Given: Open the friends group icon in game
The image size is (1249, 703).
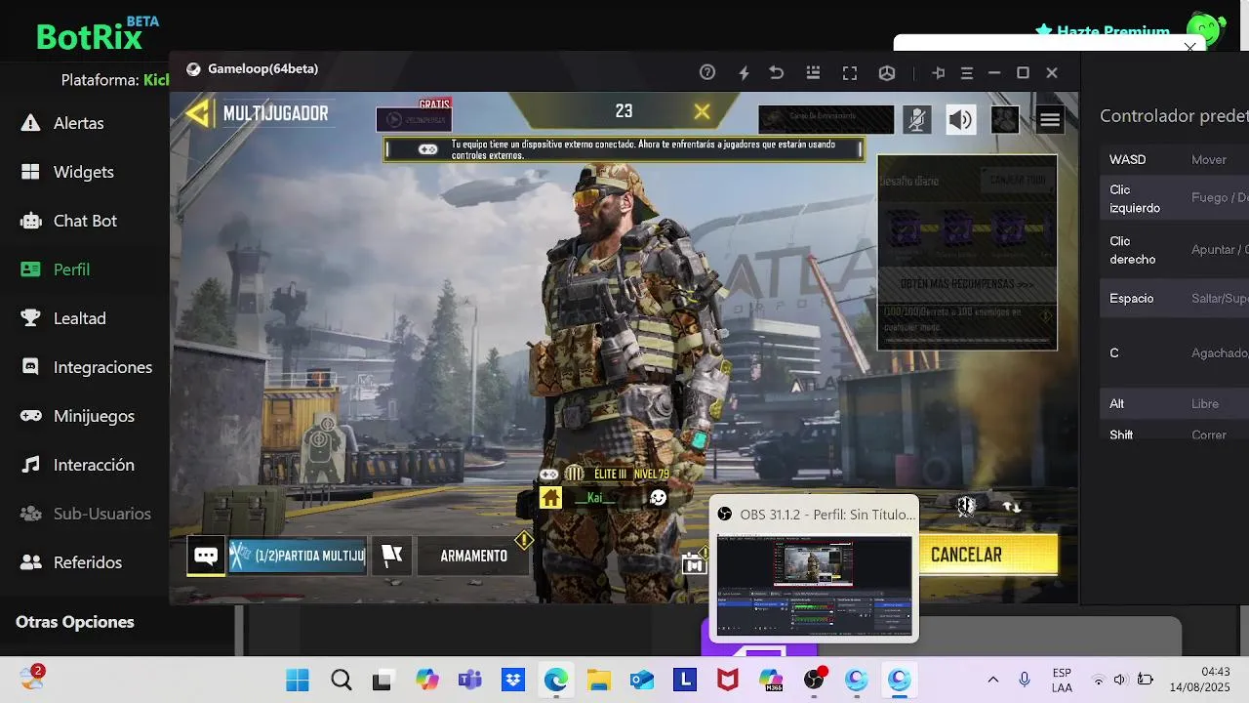Looking at the screenshot, I should pos(1005,119).
